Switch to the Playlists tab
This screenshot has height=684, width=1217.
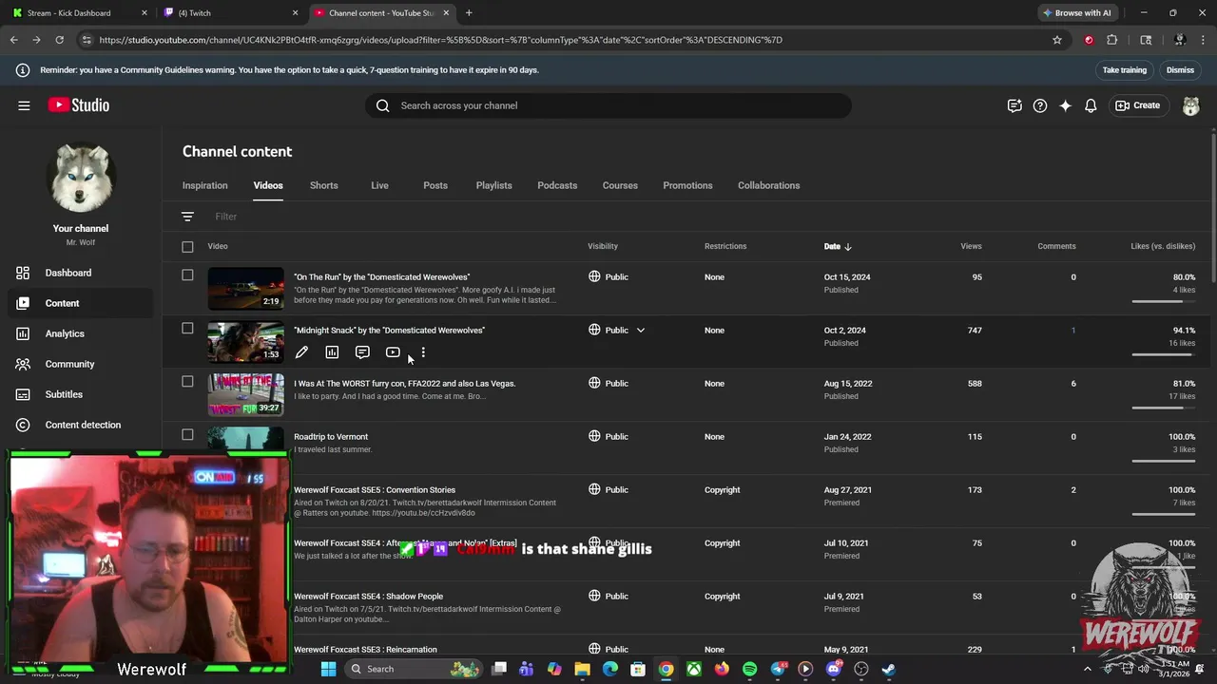493,185
